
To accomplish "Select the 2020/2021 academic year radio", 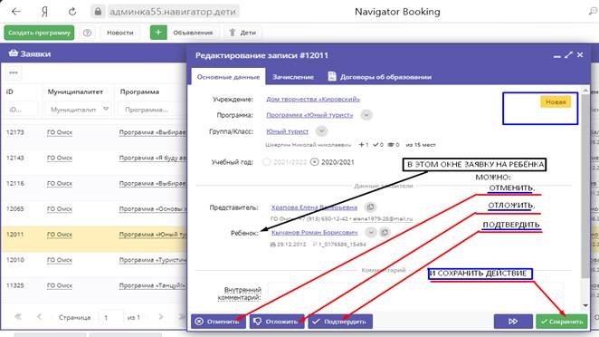I will [314, 162].
